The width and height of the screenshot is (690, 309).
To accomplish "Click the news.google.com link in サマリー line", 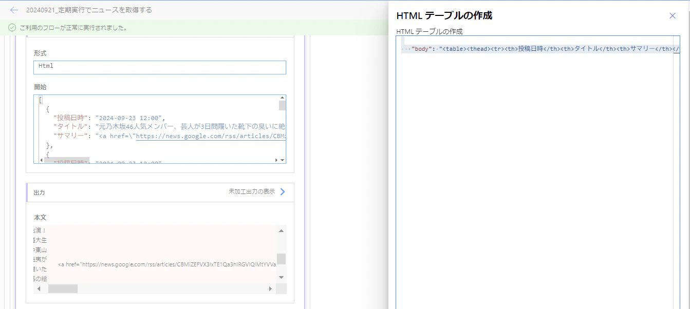I will click(211, 136).
